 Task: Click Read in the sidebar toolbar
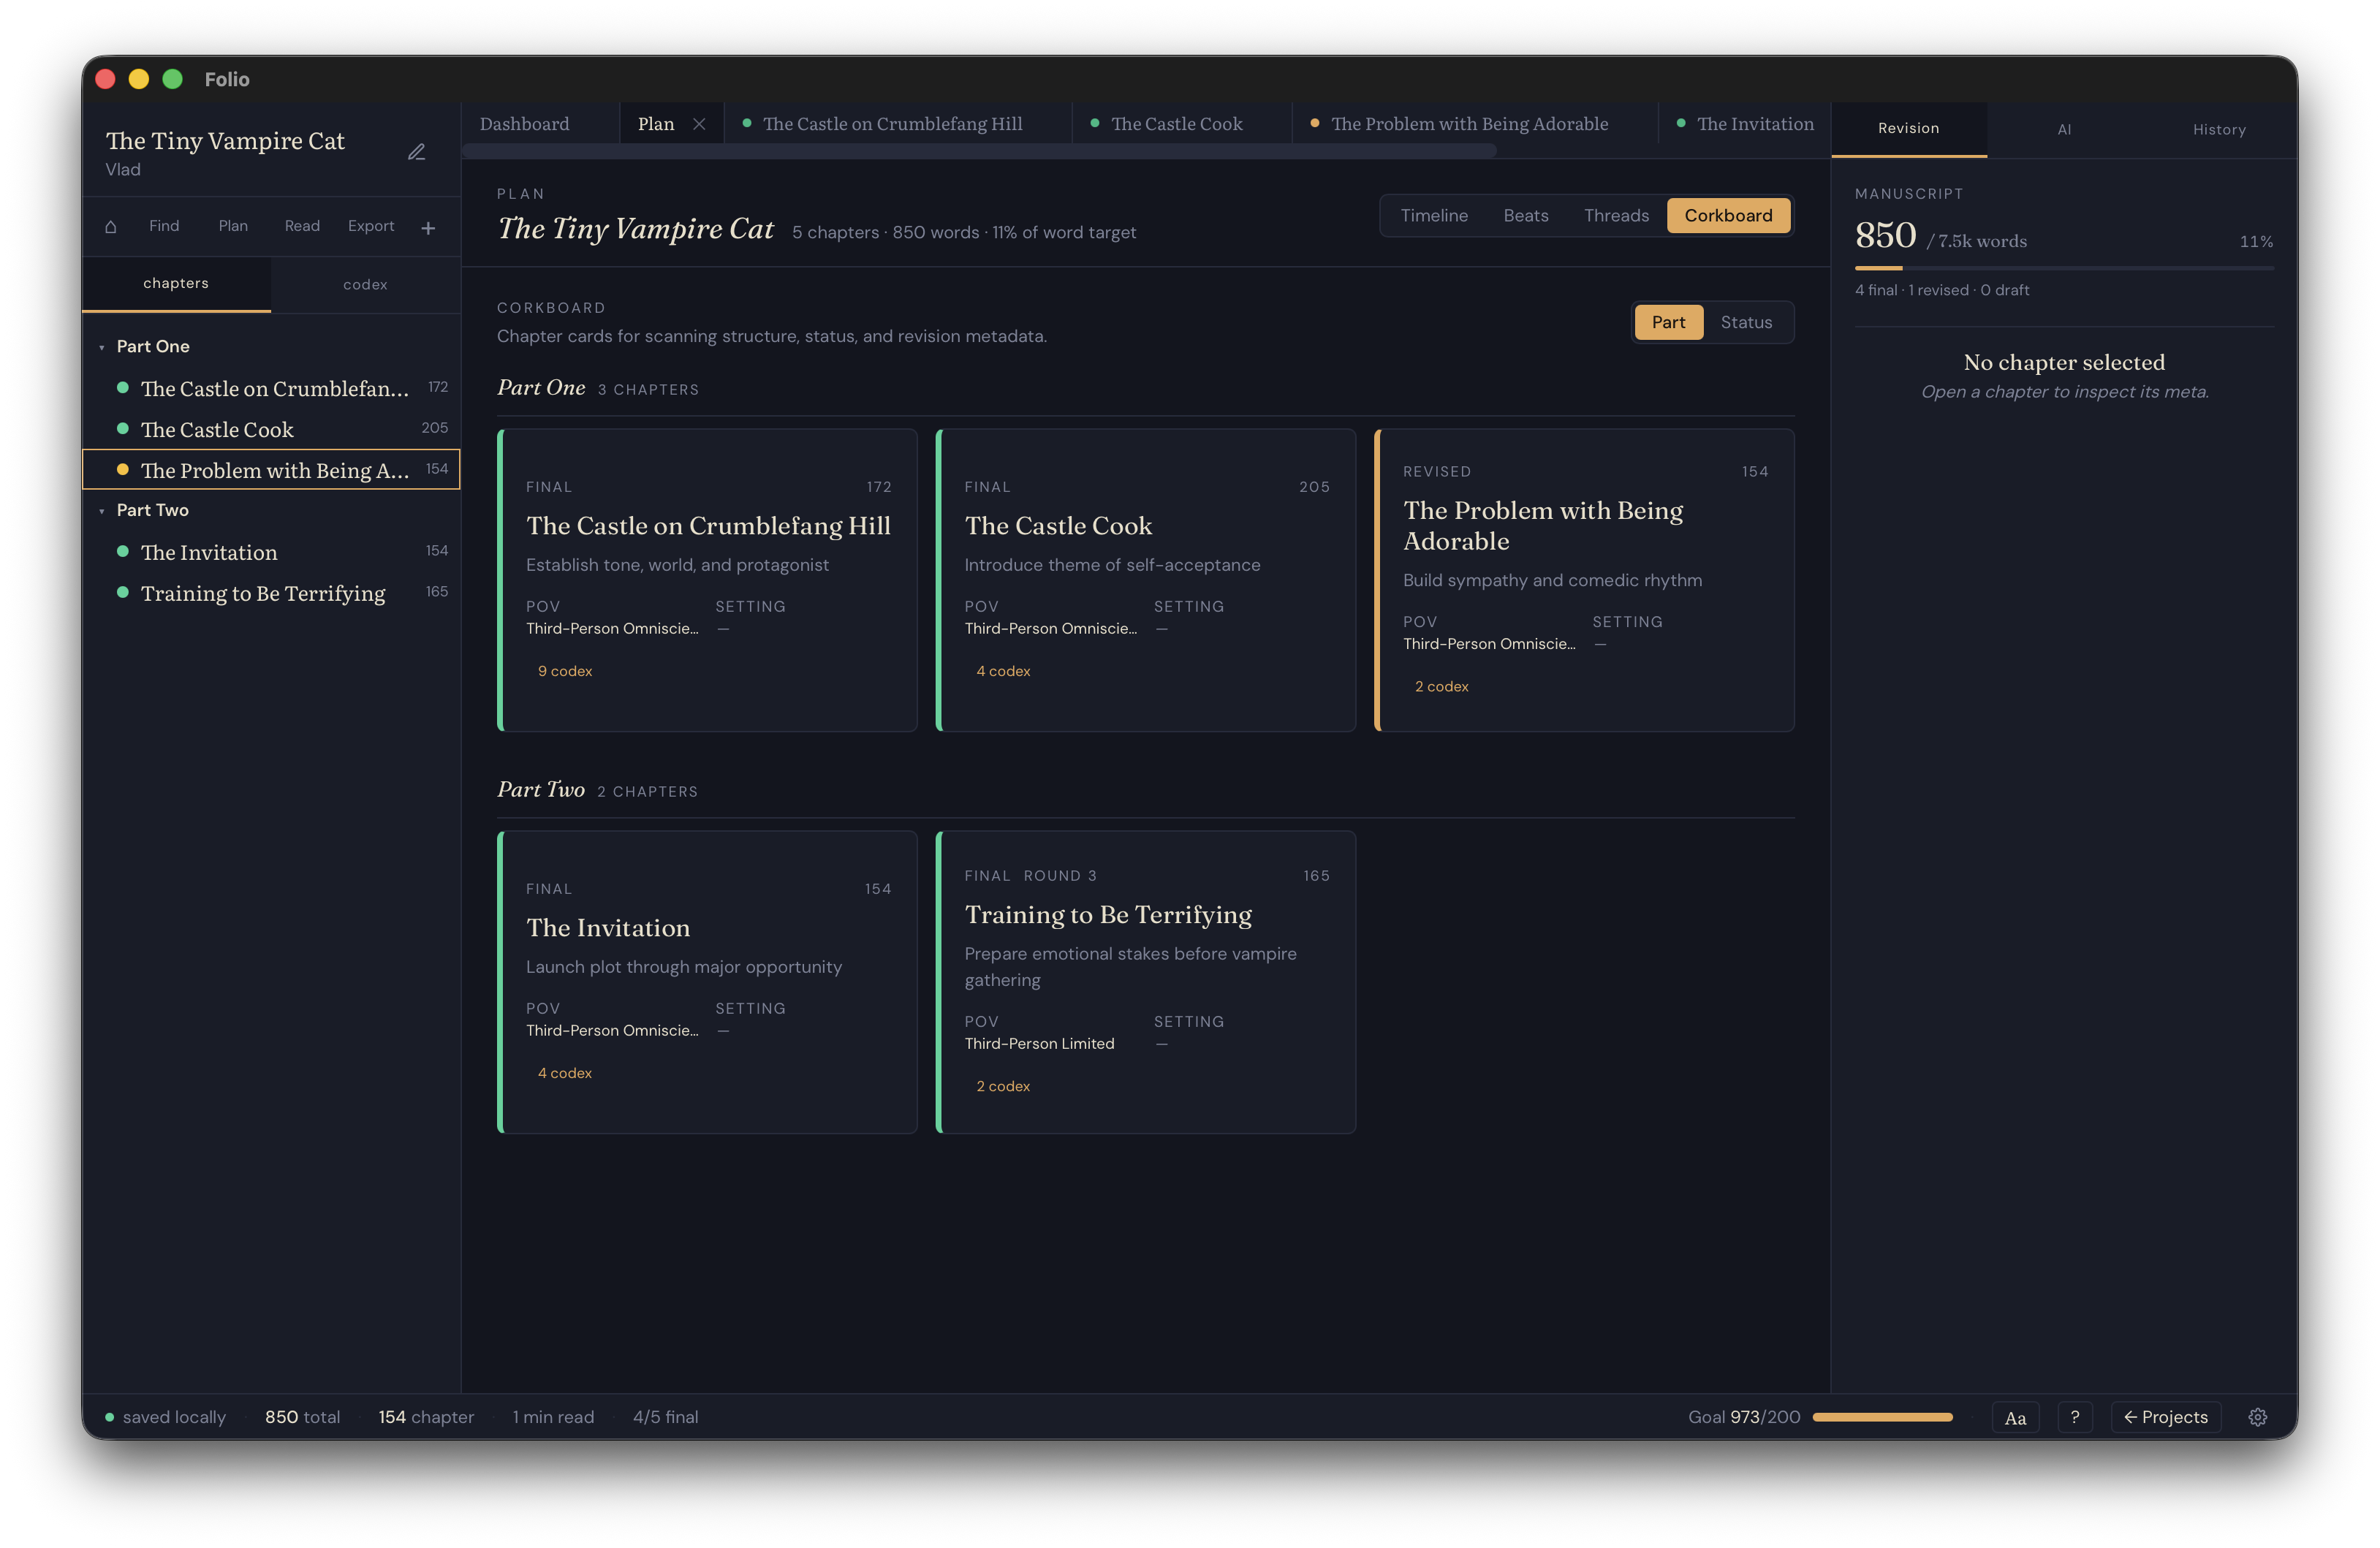click(x=302, y=226)
